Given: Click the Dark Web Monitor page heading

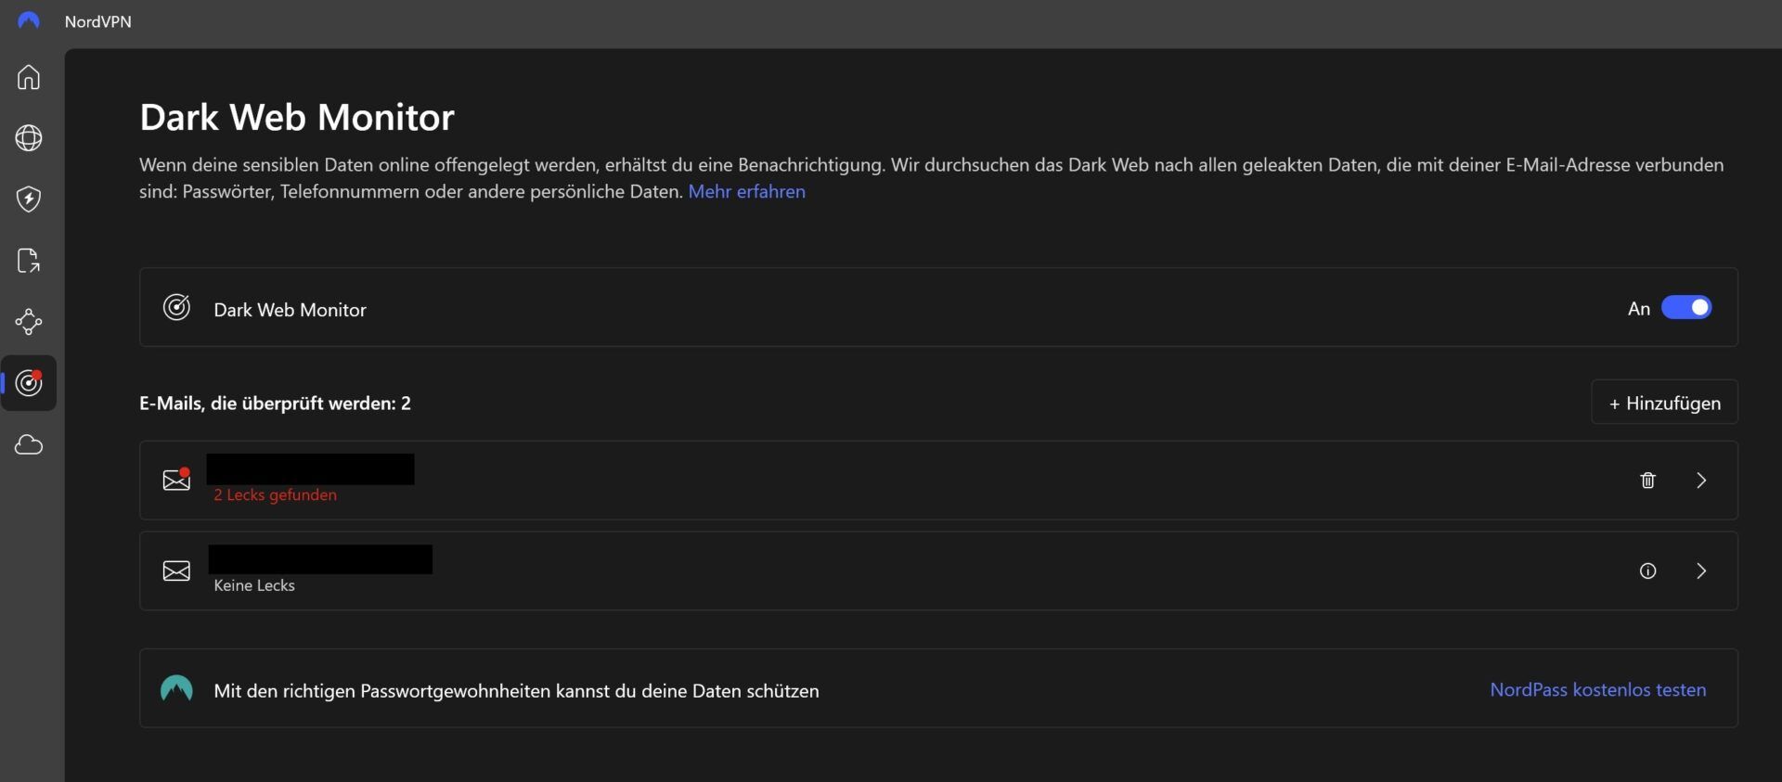Looking at the screenshot, I should click(x=297, y=117).
